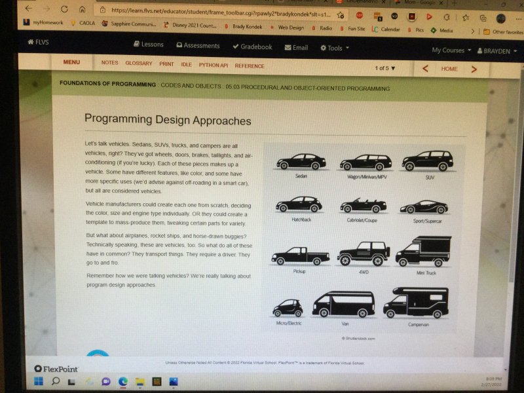The width and height of the screenshot is (524, 393).
Task: Click the red play-arrow extension icon
Action: pyautogui.click(x=429, y=16)
